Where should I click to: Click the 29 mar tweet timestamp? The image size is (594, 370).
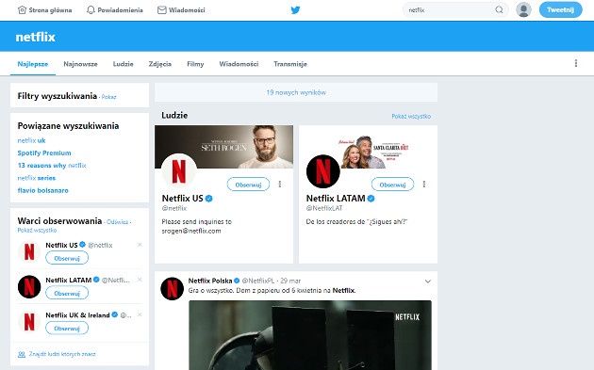(x=290, y=281)
